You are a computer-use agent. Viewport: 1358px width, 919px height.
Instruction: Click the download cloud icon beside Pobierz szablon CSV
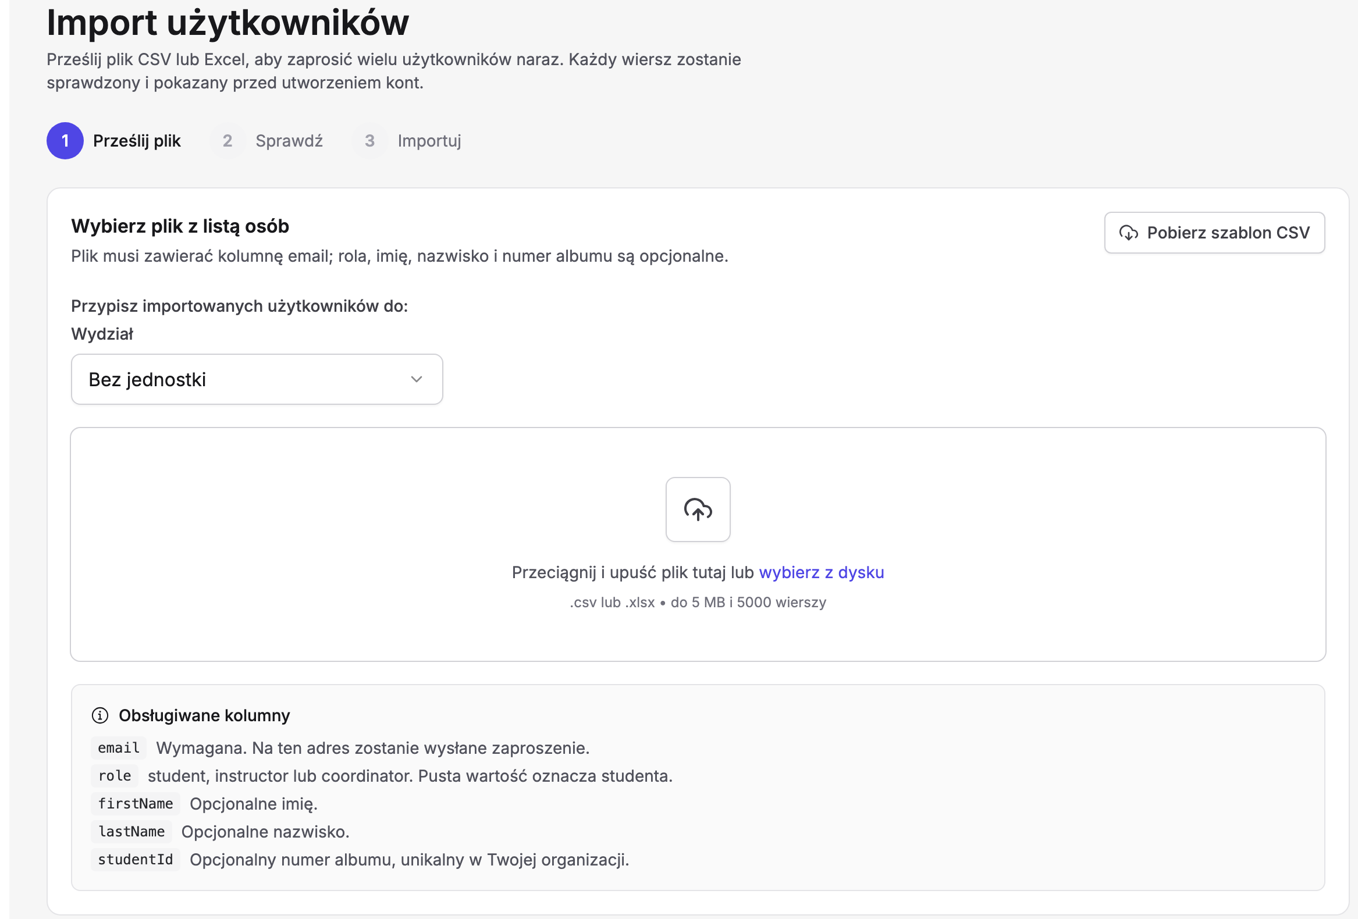coord(1128,233)
